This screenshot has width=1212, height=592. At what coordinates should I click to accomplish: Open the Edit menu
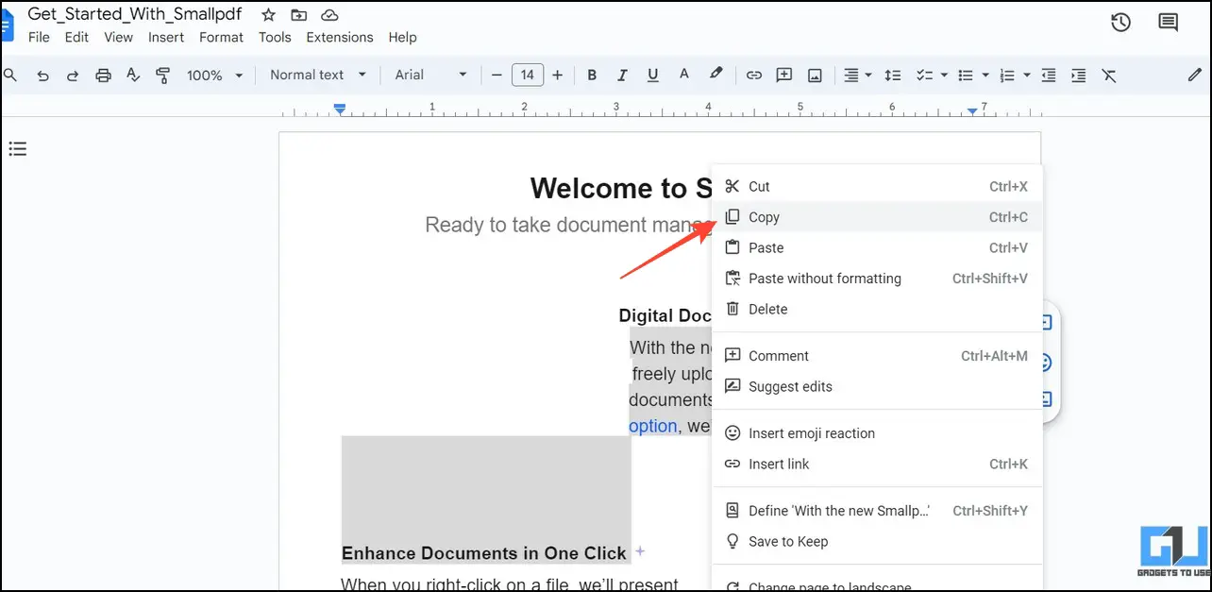click(x=76, y=38)
